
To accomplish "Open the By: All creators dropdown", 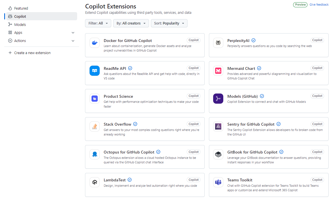I will tap(131, 23).
